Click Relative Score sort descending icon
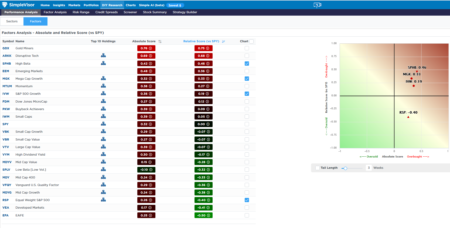The height and width of the screenshot is (228, 450). tap(223, 41)
